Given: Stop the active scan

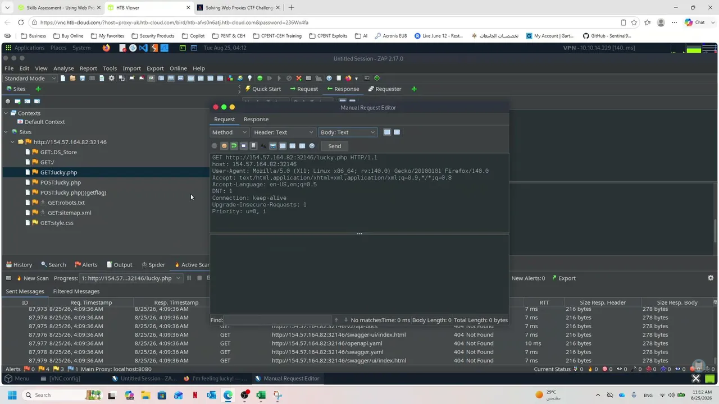Looking at the screenshot, I should click(199, 278).
